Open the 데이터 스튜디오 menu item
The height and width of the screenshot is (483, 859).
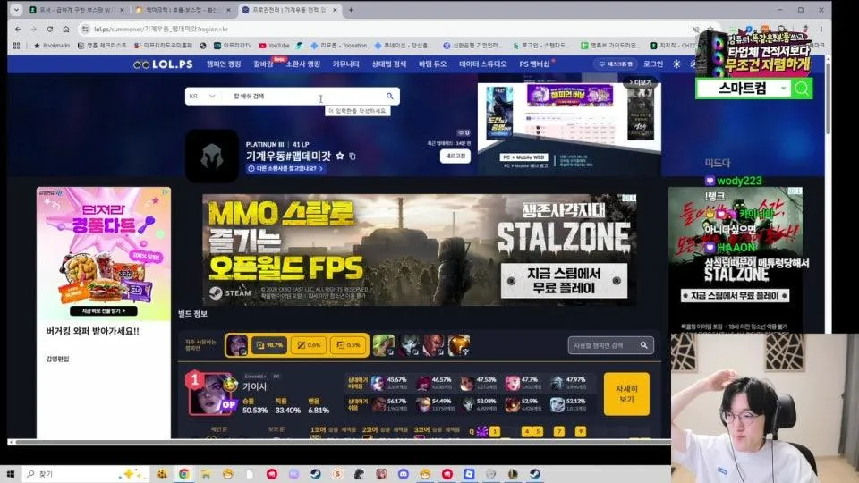(482, 64)
